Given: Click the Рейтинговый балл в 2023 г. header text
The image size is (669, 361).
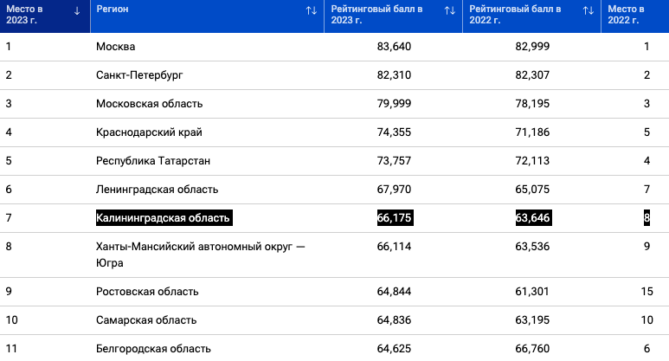Looking at the screenshot, I should click(376, 15).
